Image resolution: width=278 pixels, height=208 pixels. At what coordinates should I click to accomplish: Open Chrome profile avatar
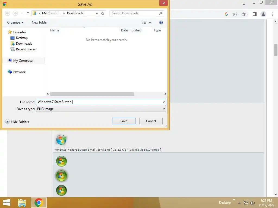(x=263, y=14)
